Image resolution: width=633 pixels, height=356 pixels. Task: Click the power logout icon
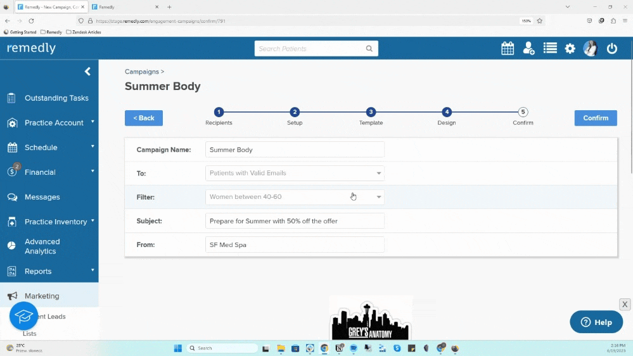[x=612, y=48]
